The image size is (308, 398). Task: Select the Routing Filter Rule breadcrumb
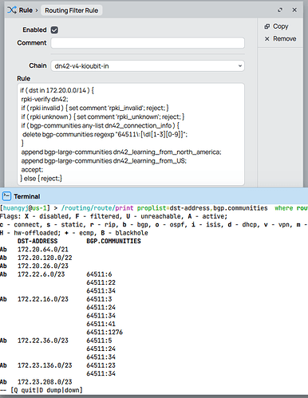pyautogui.click(x=71, y=10)
